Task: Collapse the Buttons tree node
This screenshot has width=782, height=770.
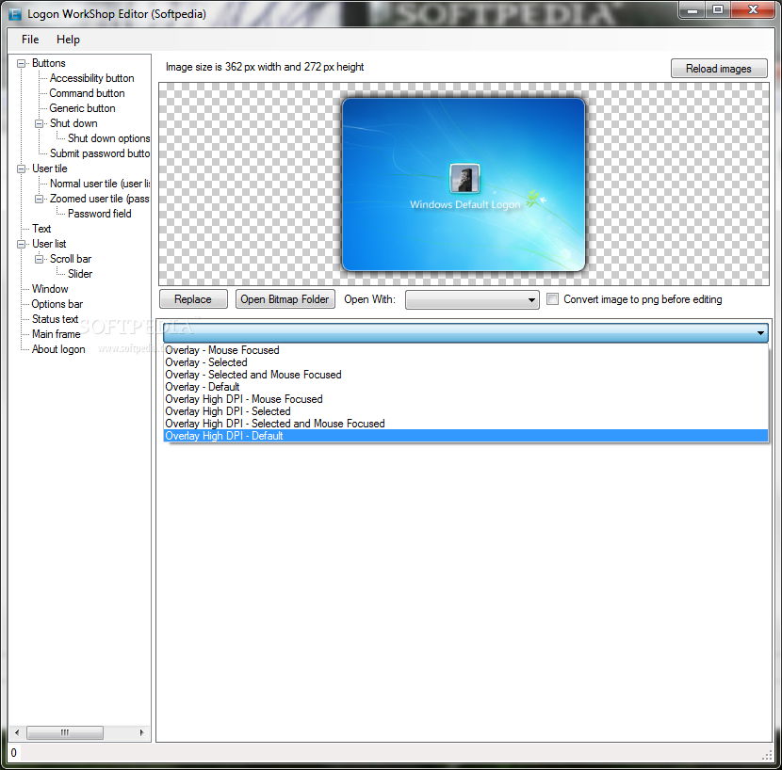Action: tap(22, 63)
